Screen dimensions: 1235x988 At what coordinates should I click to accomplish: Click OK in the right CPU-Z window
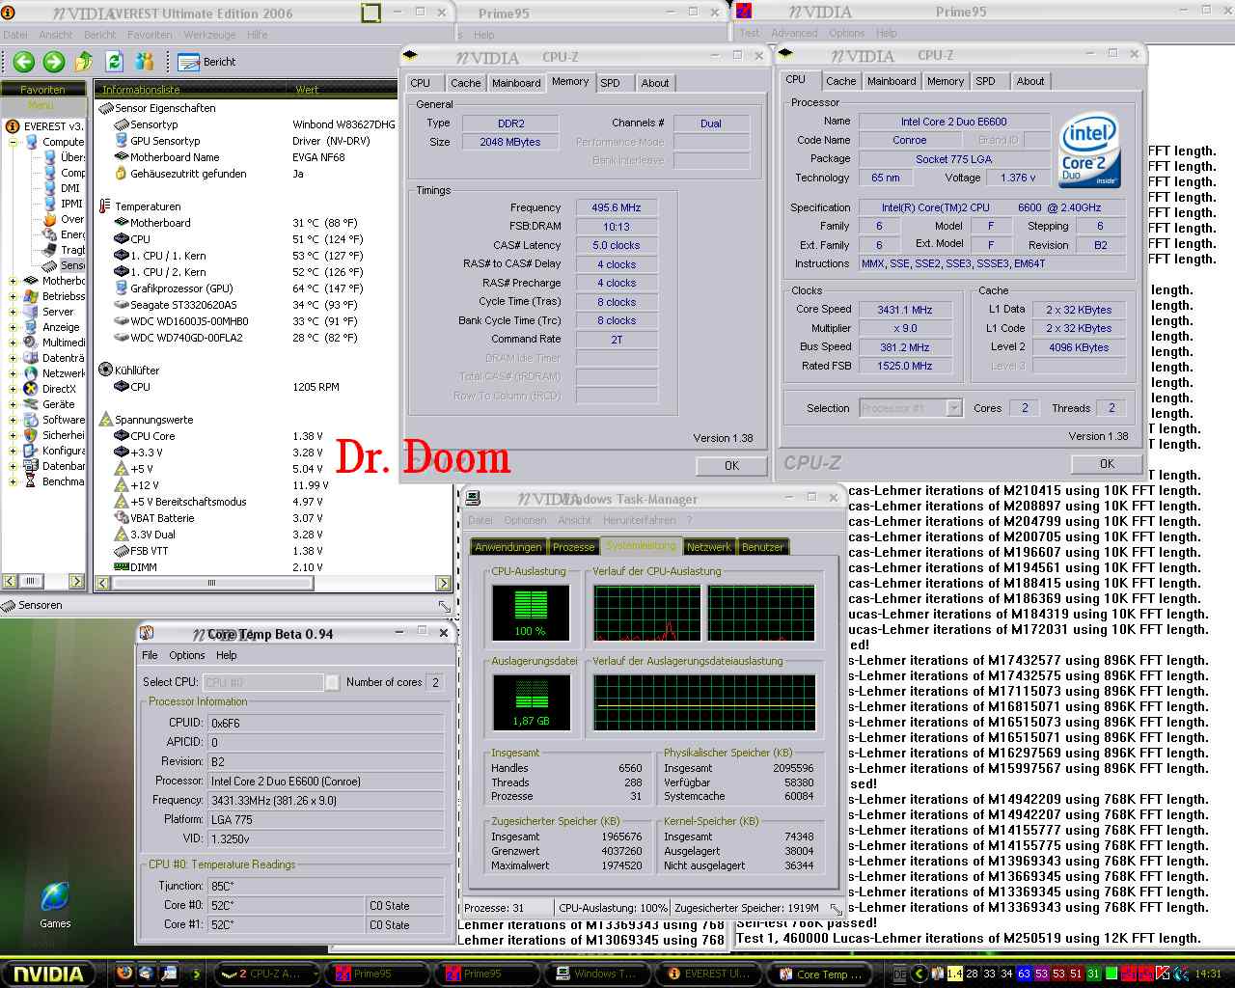(x=1107, y=464)
